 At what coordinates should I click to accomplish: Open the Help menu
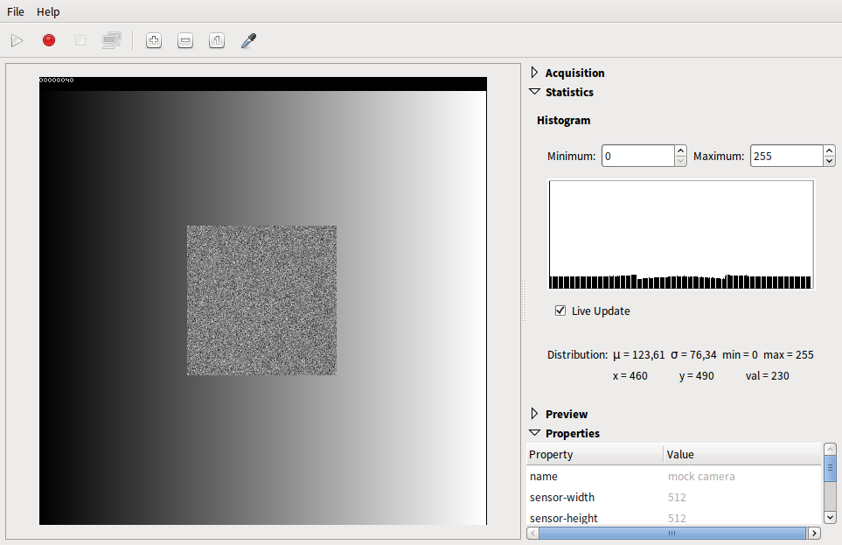coord(48,11)
